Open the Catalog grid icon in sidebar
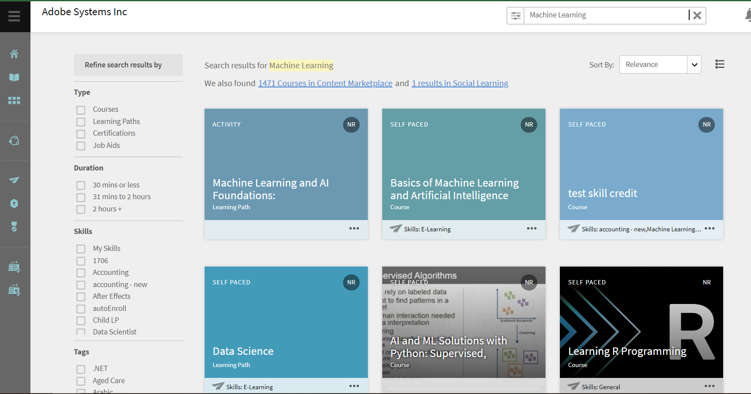 tap(14, 100)
